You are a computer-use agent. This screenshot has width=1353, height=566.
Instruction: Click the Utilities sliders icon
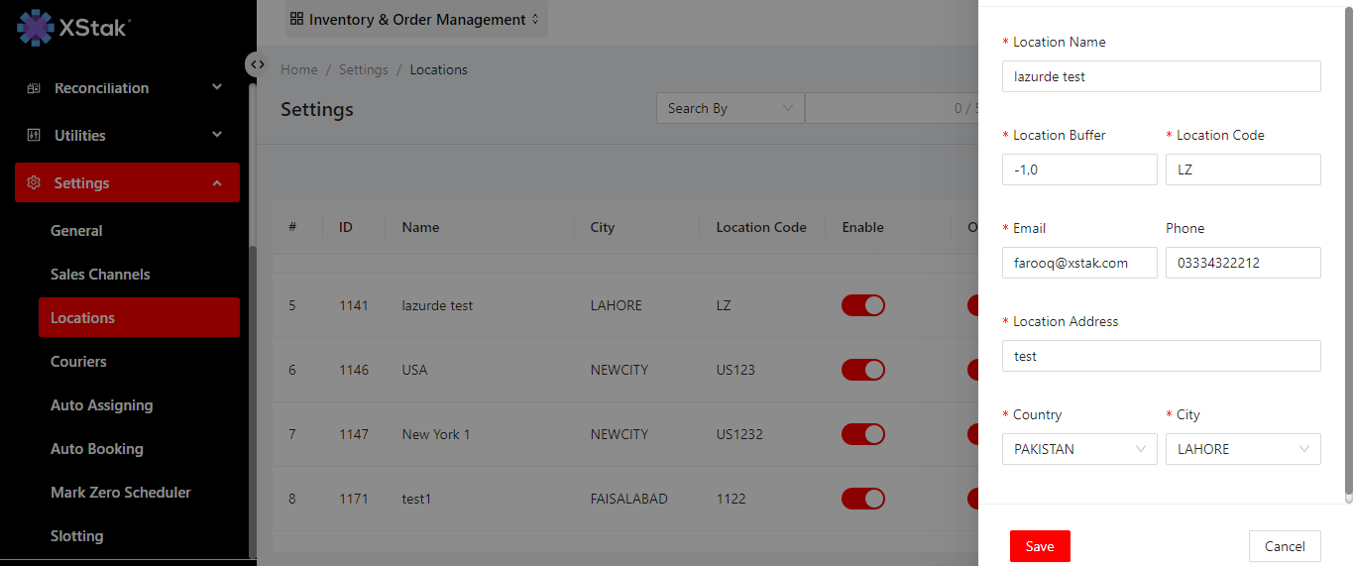[34, 136]
